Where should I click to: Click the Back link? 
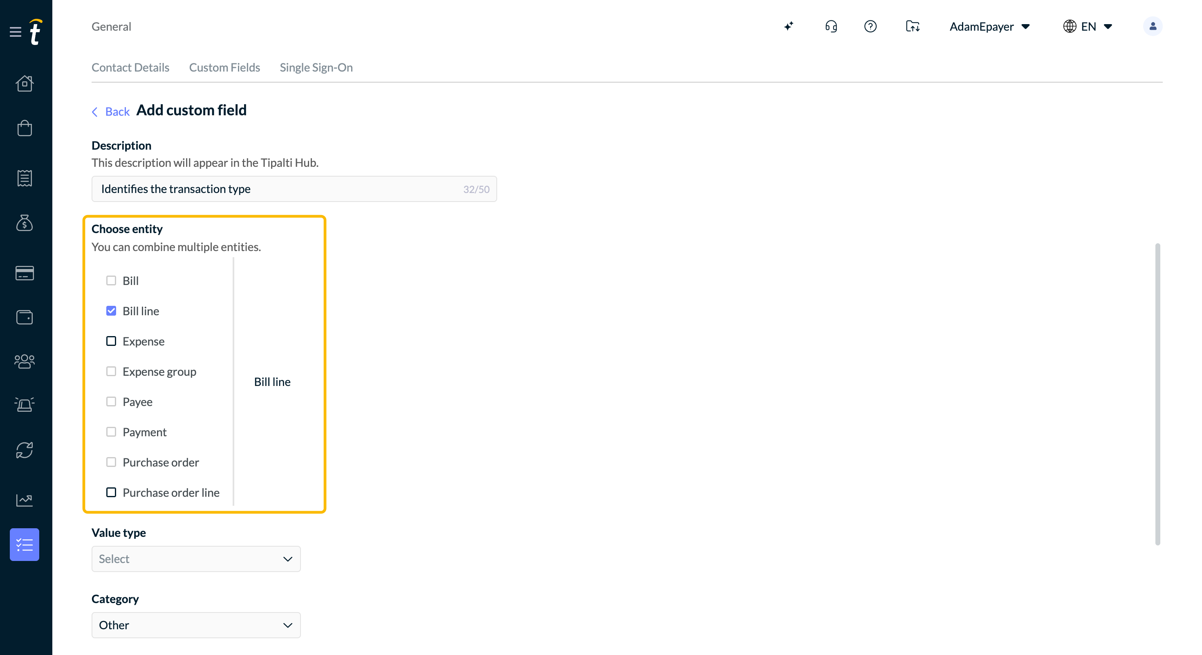pyautogui.click(x=117, y=112)
